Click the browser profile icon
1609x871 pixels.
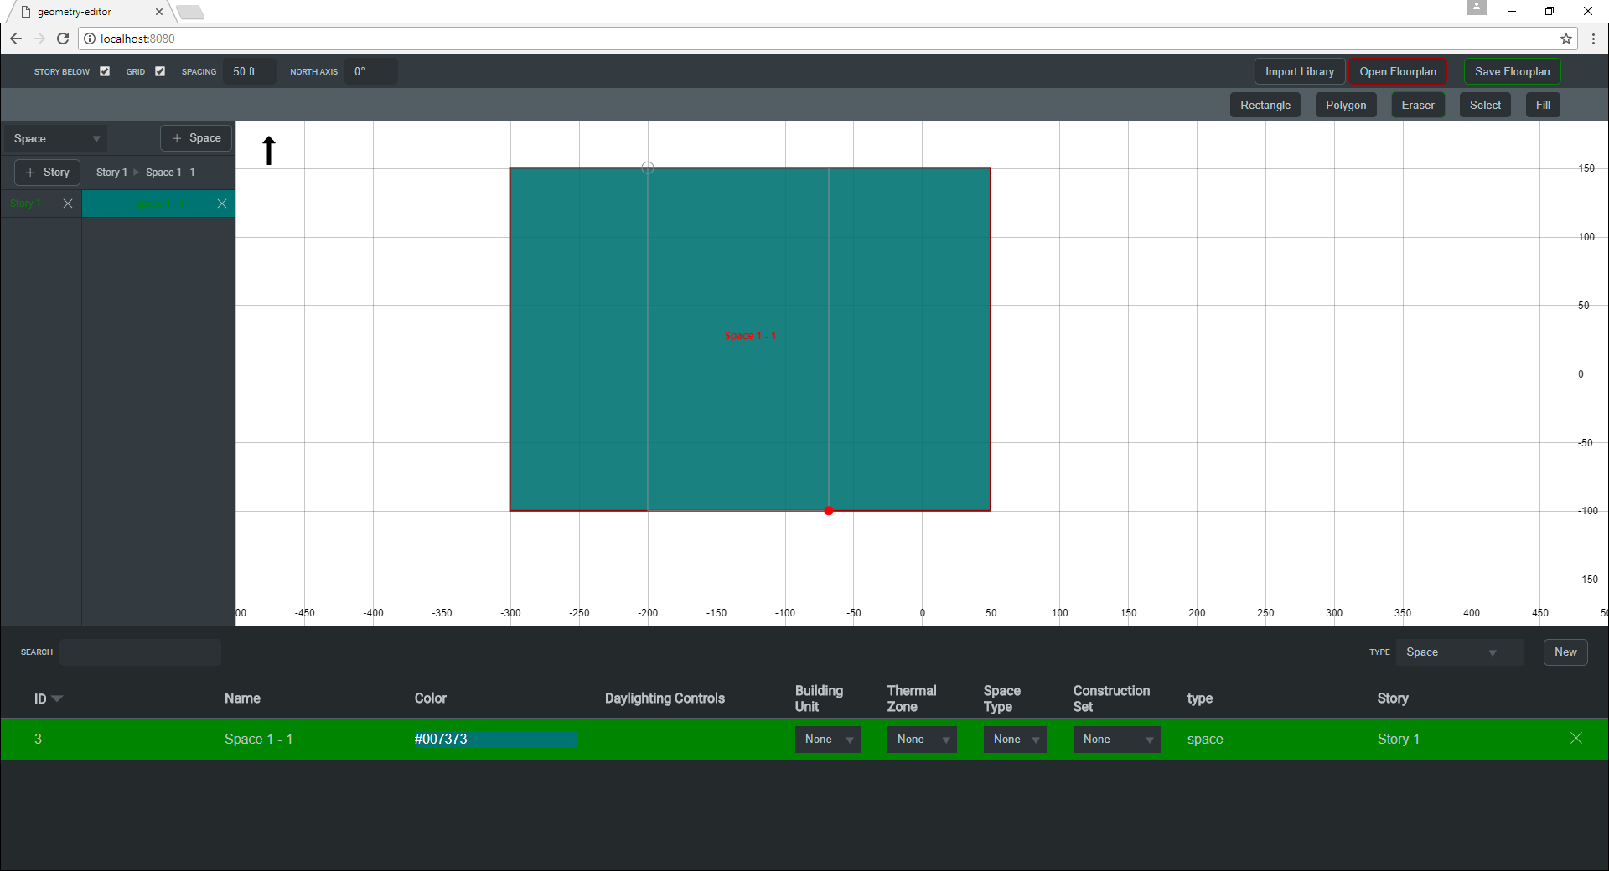[1476, 8]
